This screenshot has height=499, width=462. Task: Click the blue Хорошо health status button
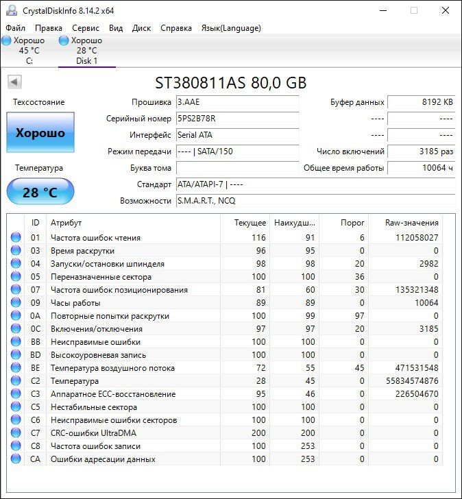(x=40, y=132)
